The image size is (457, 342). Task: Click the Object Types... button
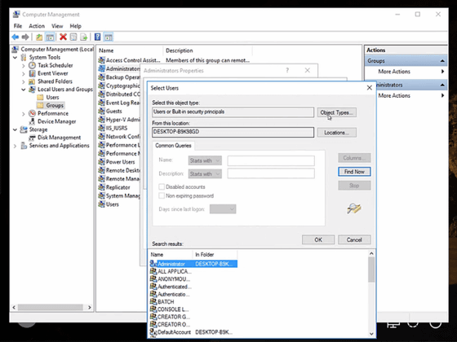[336, 112]
